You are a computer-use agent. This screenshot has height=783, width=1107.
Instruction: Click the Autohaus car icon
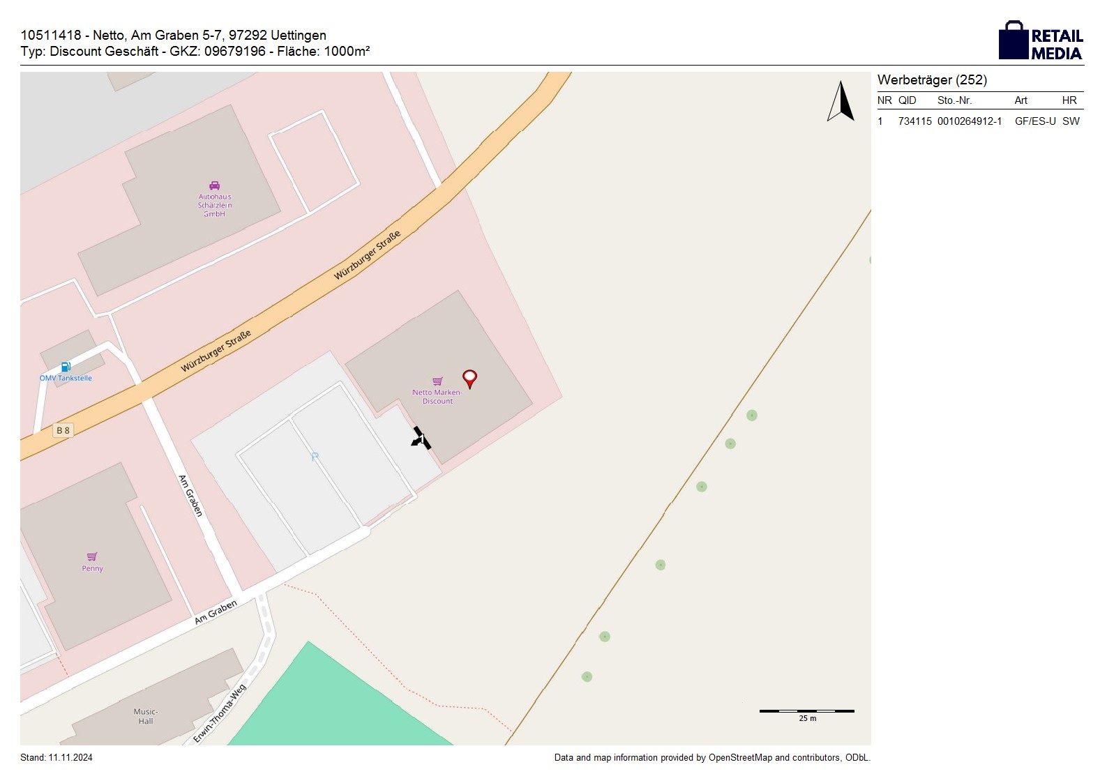pyautogui.click(x=214, y=185)
